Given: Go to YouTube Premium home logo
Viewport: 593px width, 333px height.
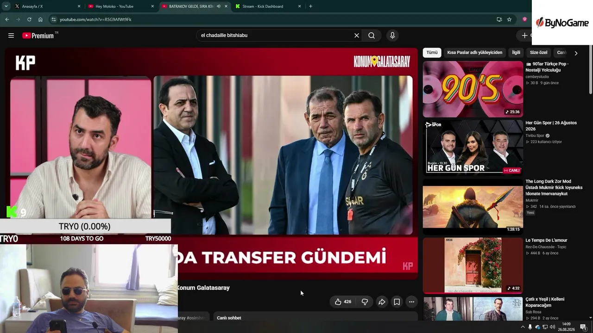Looking at the screenshot, I should [38, 36].
